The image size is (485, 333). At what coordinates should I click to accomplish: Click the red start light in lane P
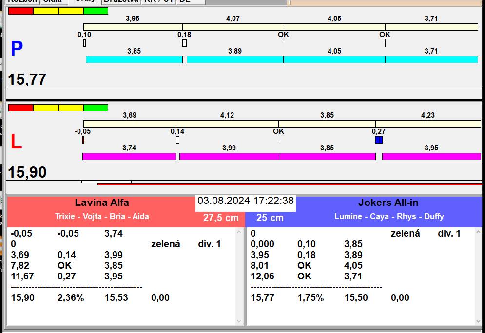[x=21, y=11]
